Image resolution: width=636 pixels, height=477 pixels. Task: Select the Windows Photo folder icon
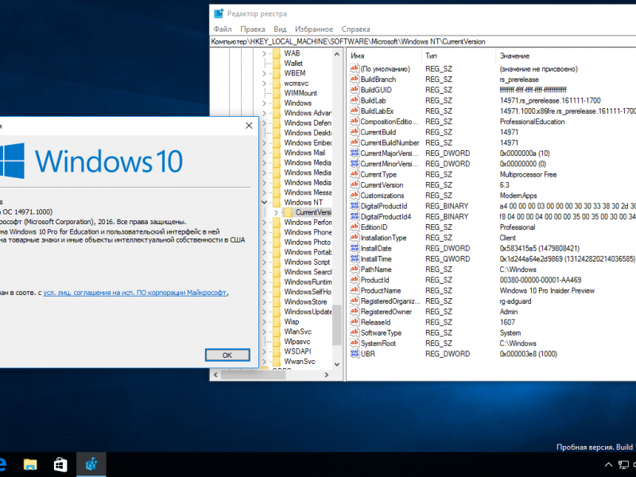[x=276, y=242]
